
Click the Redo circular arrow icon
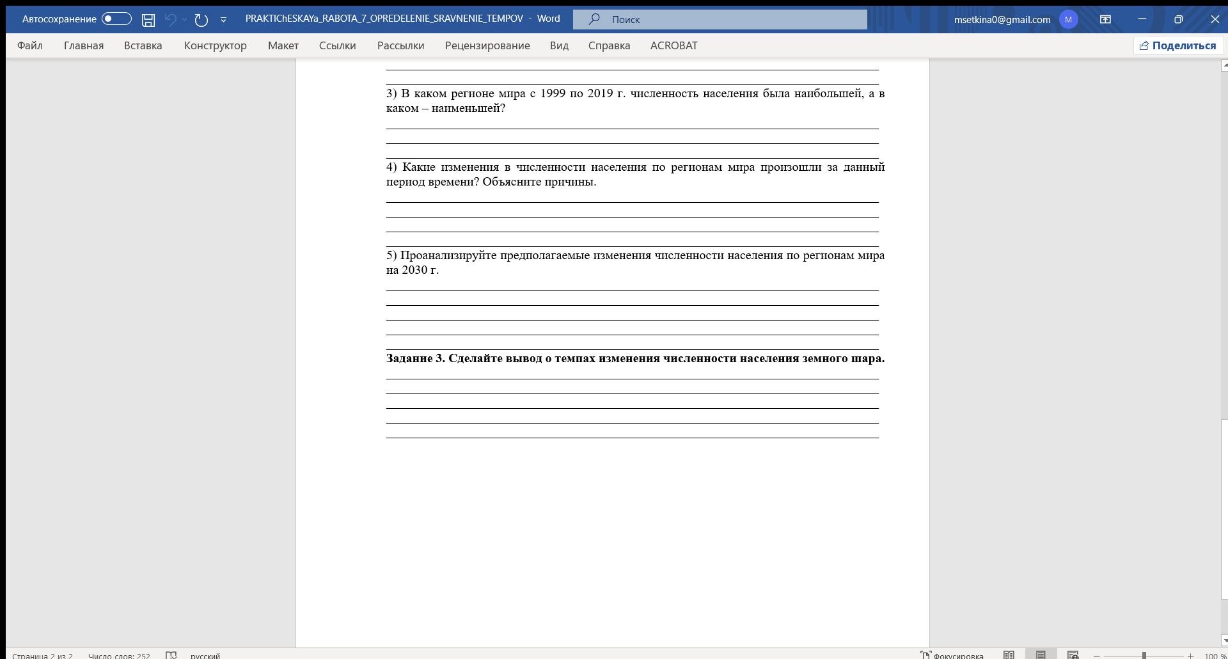click(201, 20)
